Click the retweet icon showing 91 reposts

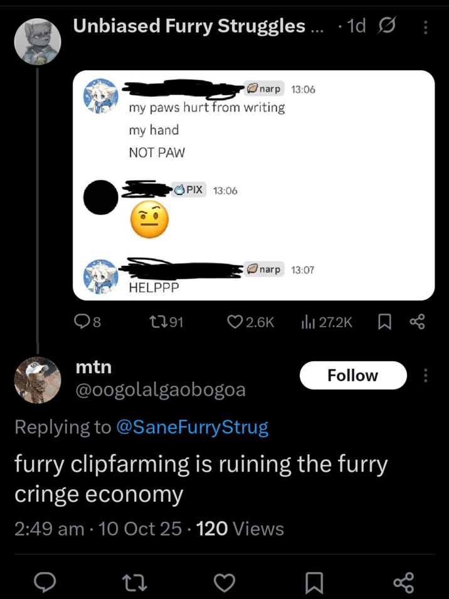(x=158, y=322)
